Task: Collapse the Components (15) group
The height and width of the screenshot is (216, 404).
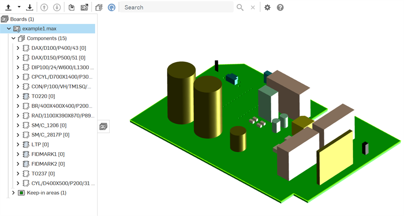Action: point(13,38)
